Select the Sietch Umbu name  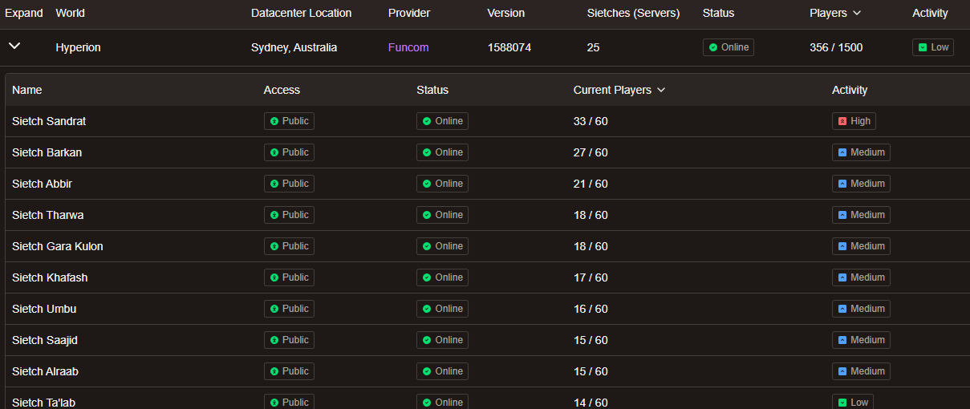coord(44,309)
